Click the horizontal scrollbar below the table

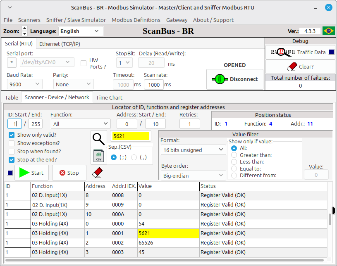(165, 260)
